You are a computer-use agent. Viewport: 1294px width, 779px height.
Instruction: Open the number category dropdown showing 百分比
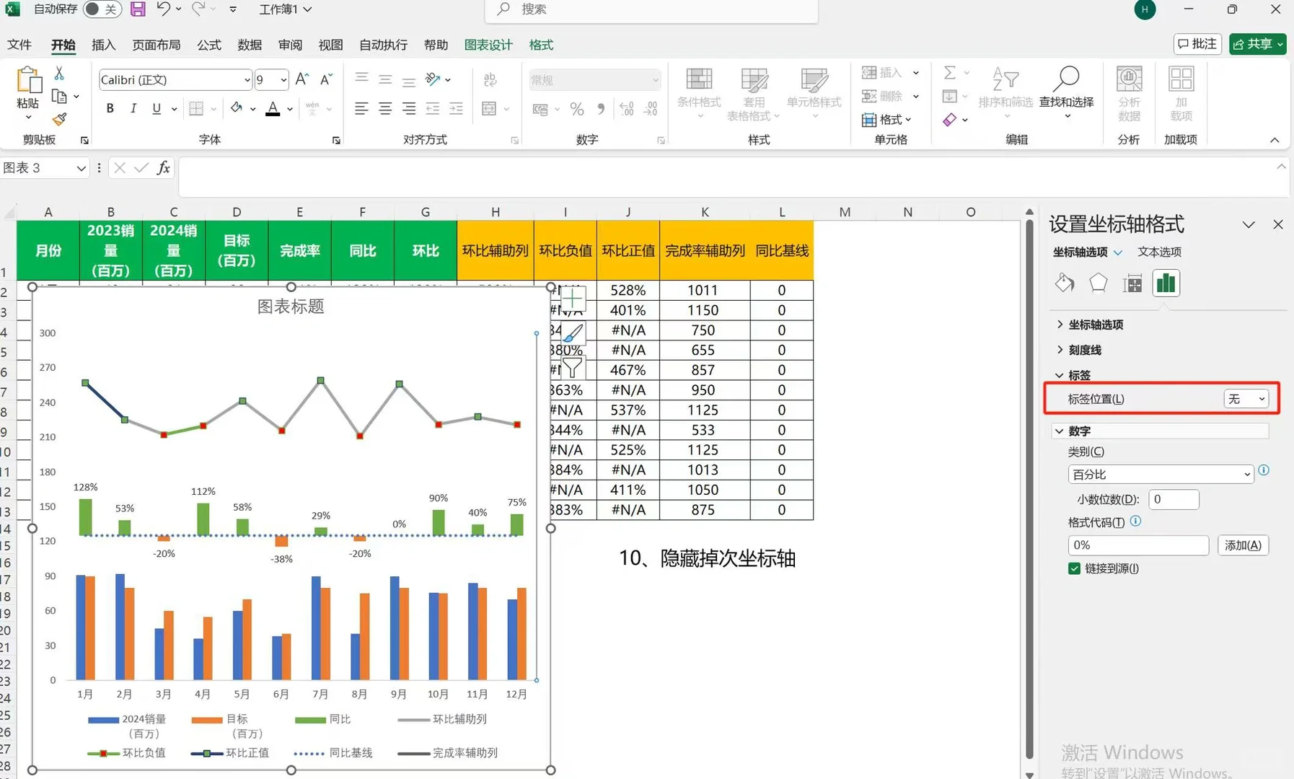[1161, 475]
